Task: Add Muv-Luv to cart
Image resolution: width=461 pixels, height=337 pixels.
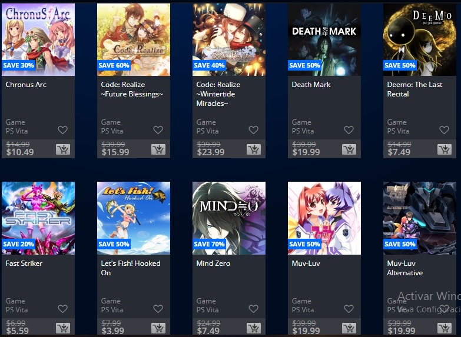Action: click(349, 328)
